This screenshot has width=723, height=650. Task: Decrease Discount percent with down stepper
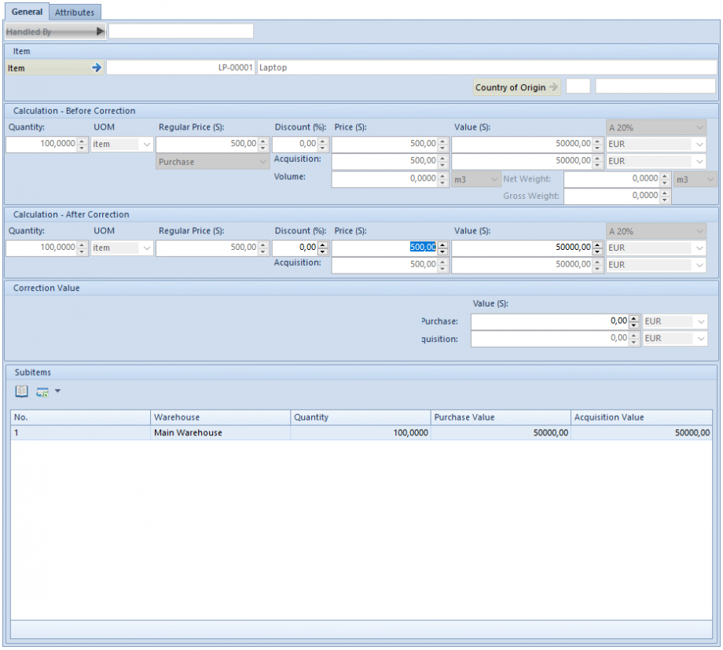pos(322,146)
